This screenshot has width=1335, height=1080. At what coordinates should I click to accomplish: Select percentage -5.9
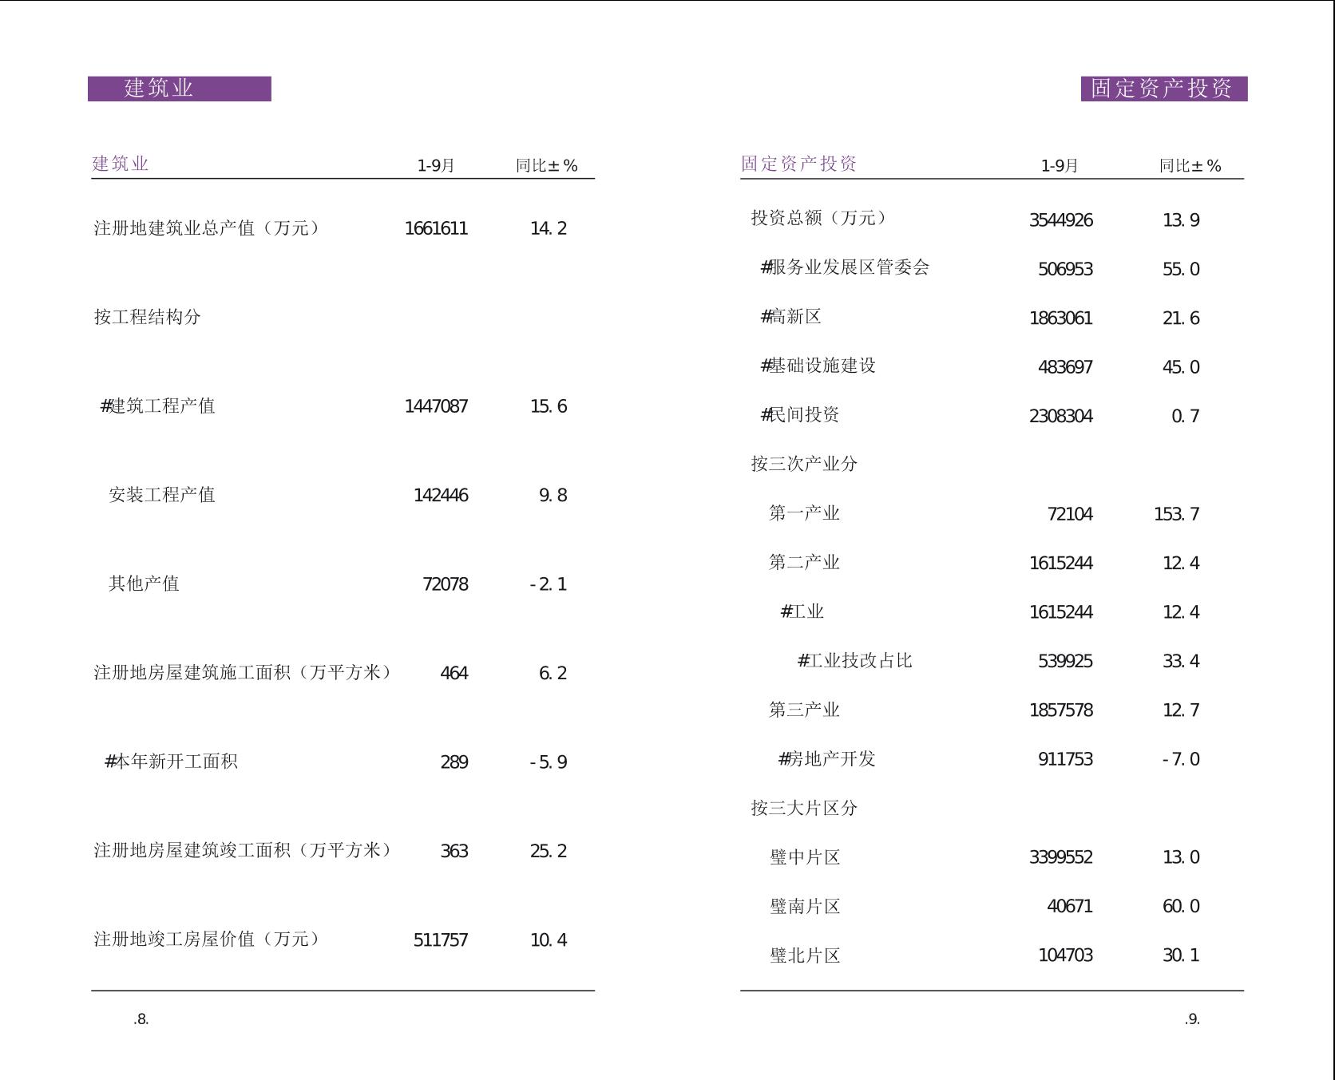(549, 762)
